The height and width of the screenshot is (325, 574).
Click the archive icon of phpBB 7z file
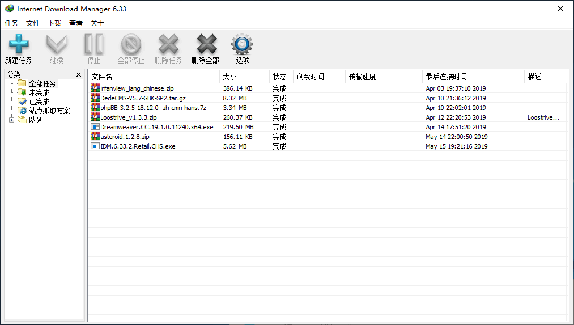(95, 107)
